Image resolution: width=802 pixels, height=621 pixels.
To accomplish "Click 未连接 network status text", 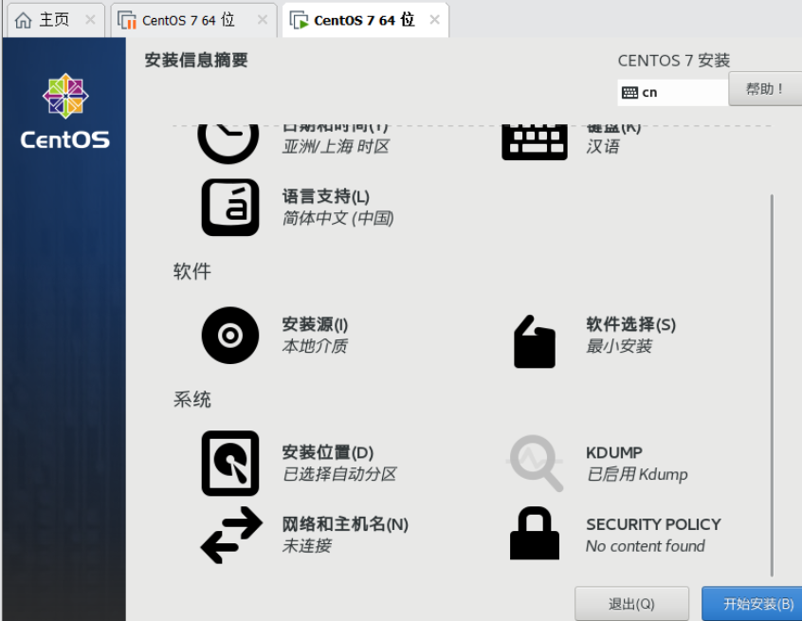I will coord(306,546).
